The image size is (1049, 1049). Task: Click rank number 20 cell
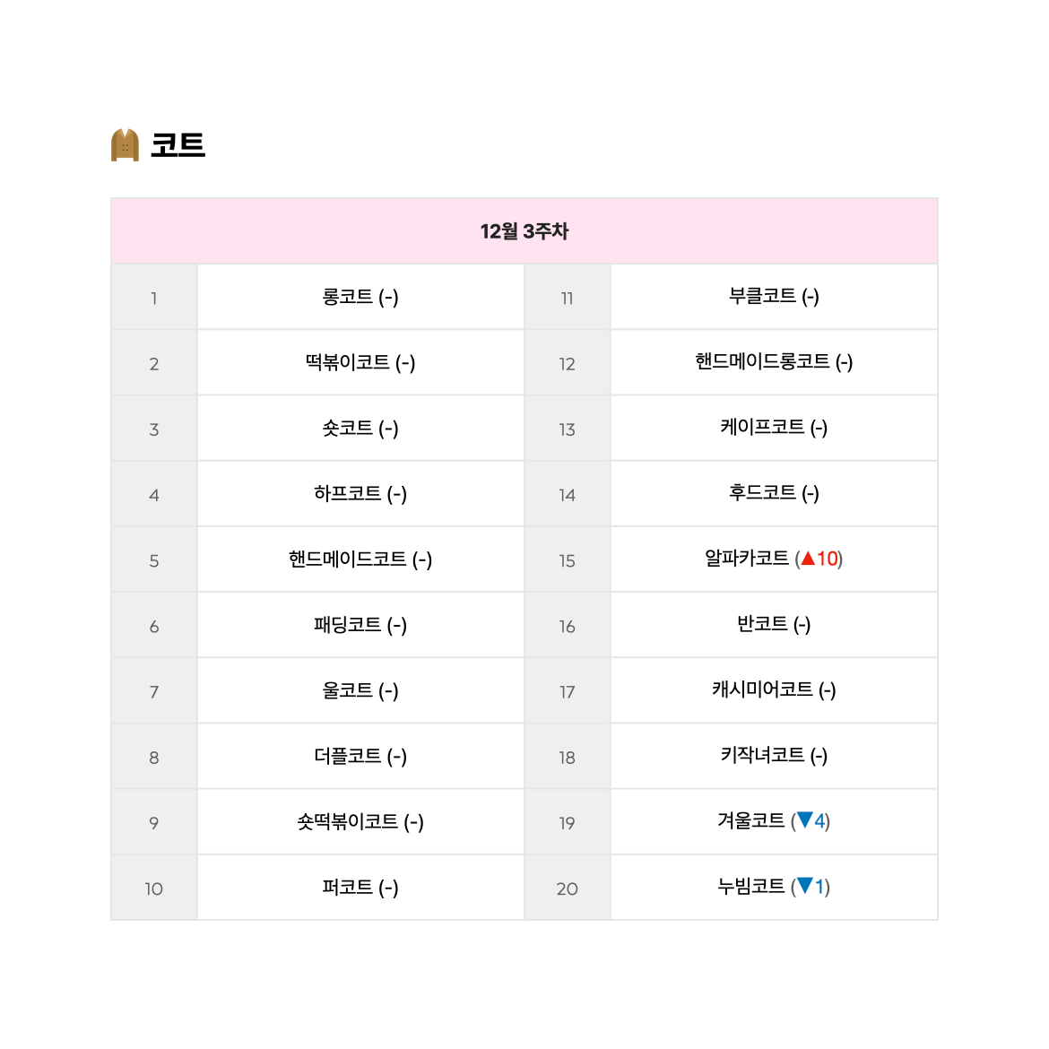point(568,888)
